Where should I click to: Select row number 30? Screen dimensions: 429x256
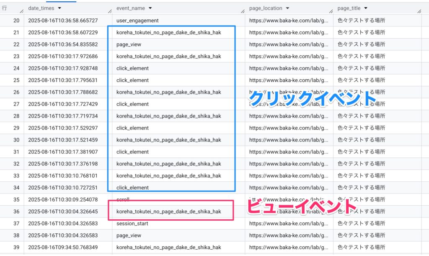pos(16,140)
